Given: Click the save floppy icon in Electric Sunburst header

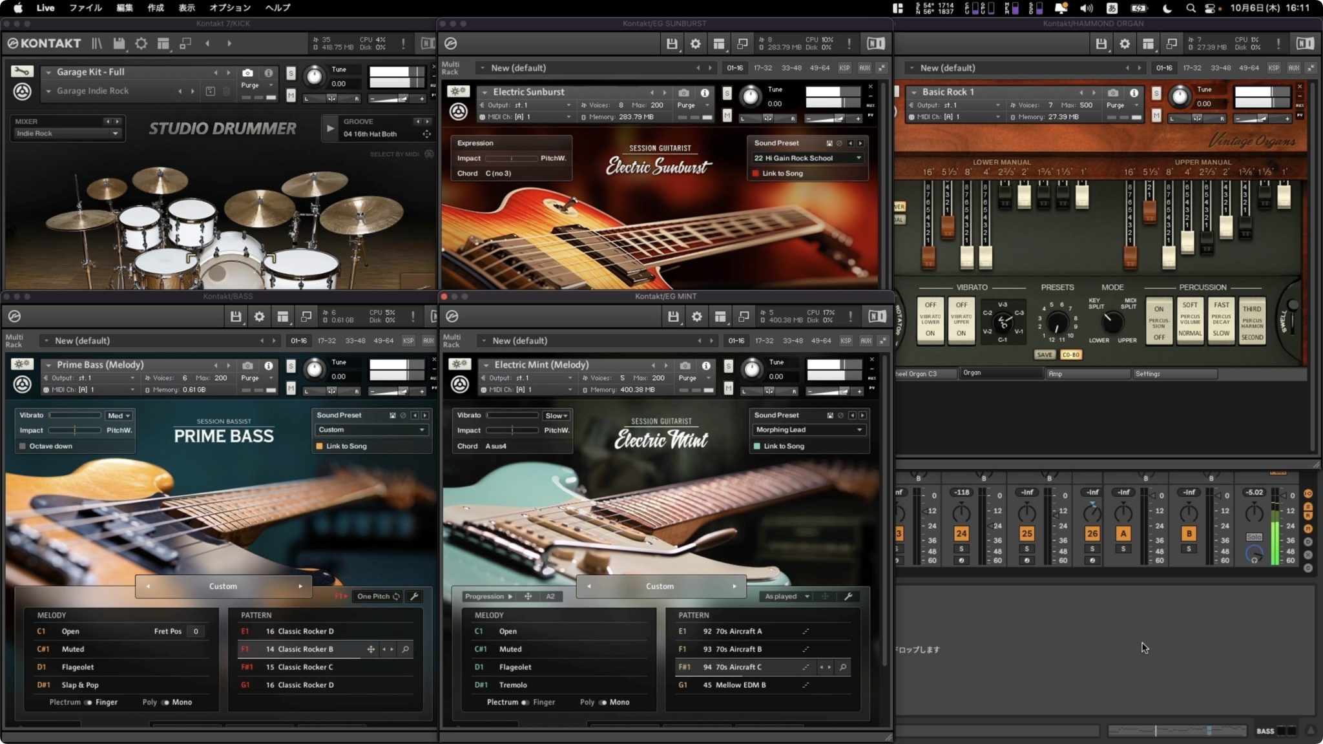Looking at the screenshot, I should (672, 43).
